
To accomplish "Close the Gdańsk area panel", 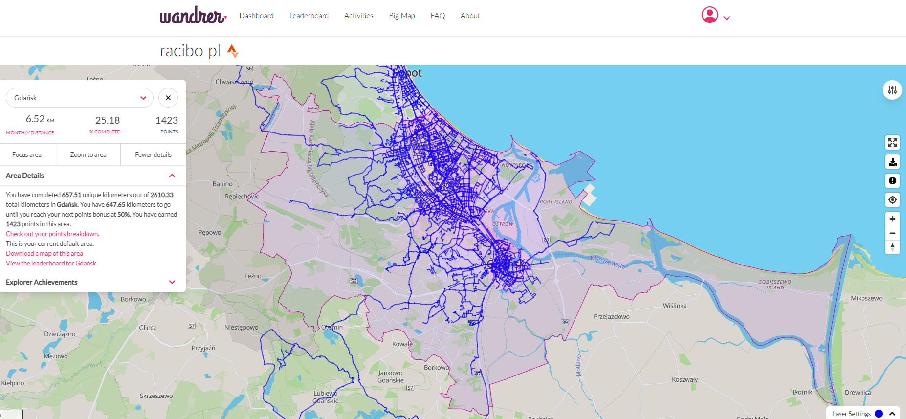I will (168, 98).
